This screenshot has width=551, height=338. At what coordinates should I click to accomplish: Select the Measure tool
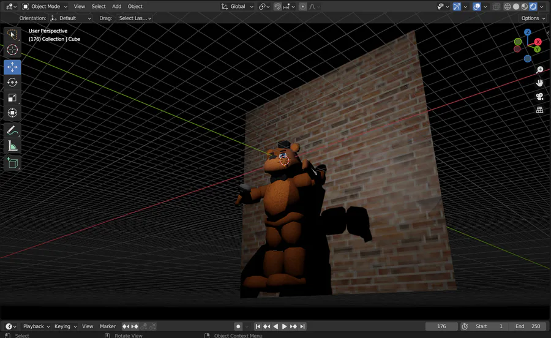tap(12, 146)
